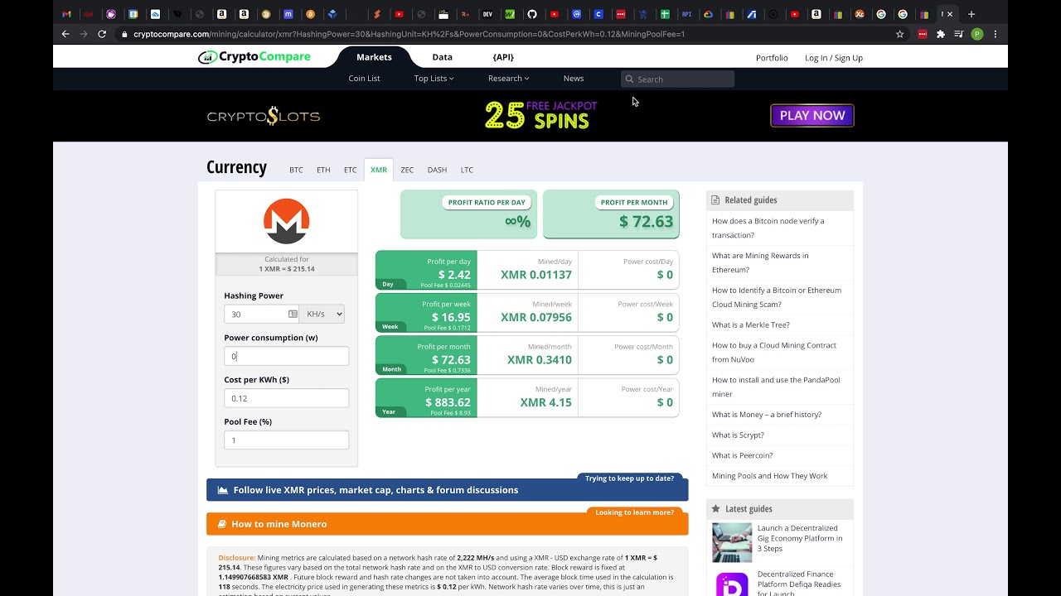Image resolution: width=1061 pixels, height=596 pixels.
Task: Expand the Top Lists menu
Action: click(434, 79)
